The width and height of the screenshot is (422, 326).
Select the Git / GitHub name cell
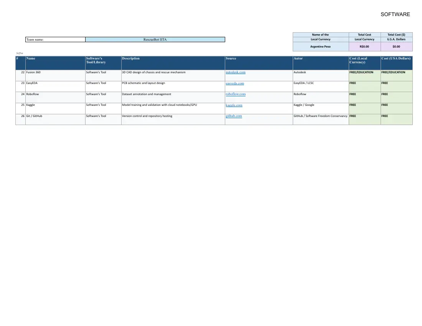pos(56,119)
